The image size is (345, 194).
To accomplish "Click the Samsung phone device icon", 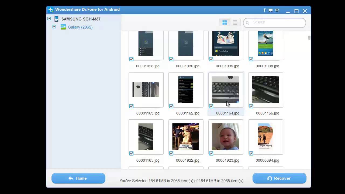I will [x=56, y=19].
